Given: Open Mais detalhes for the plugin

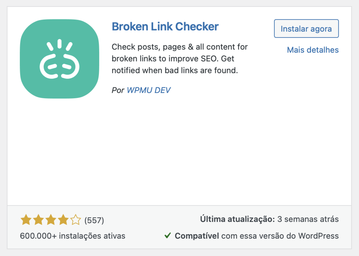Looking at the screenshot, I should 312,50.
